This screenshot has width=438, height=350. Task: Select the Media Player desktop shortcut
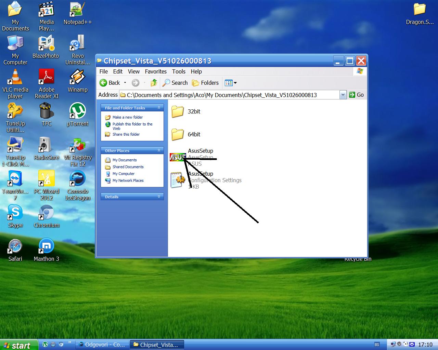pos(47,16)
